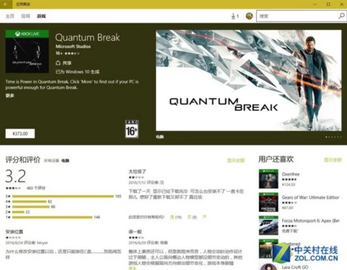
Task: Open the Oxenfree game thumbnail
Action: (x=268, y=179)
